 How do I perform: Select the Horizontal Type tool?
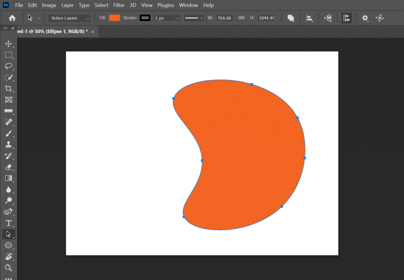[x=9, y=223]
